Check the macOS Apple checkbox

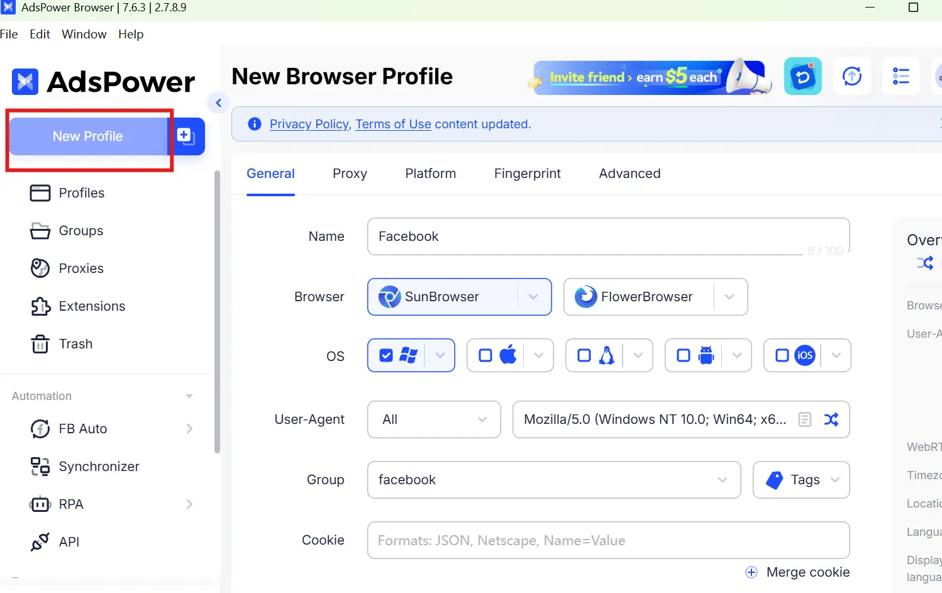coord(485,355)
